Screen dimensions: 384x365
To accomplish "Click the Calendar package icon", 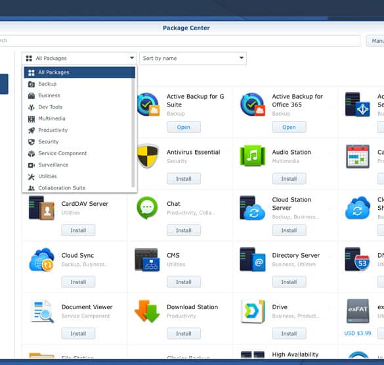I will click(x=358, y=157).
